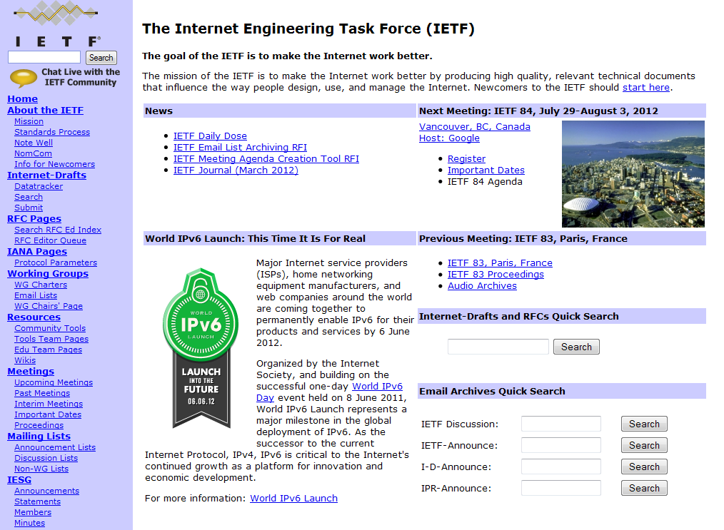
Task: Open the Wikis link
Action: [x=25, y=360]
